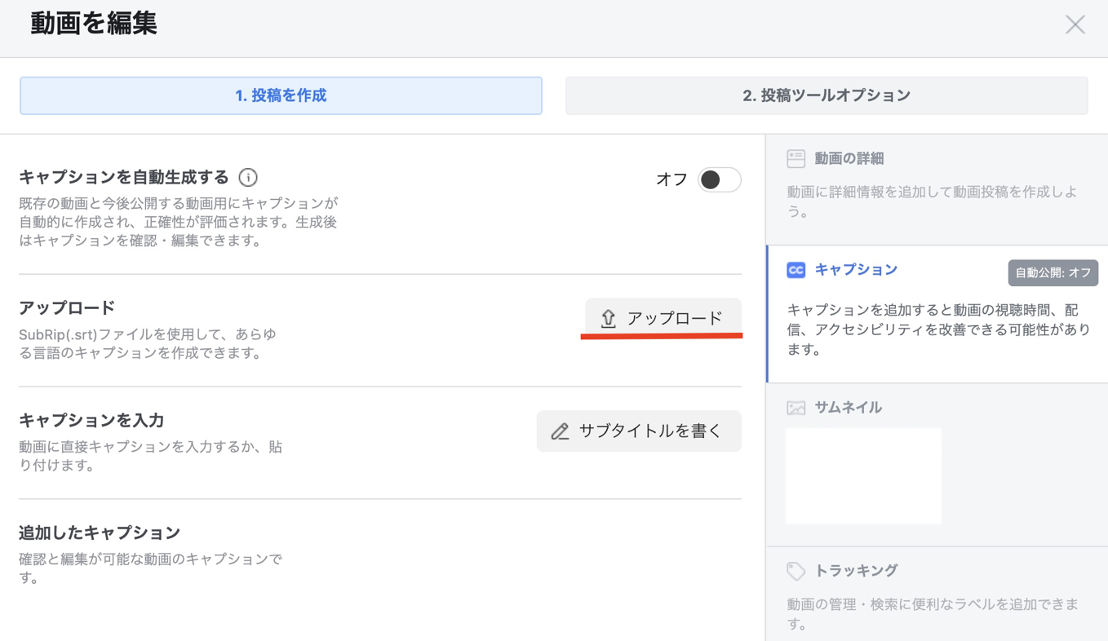Image resolution: width=1108 pixels, height=641 pixels.
Task: Click the blank thumbnail preview
Action: point(863,475)
